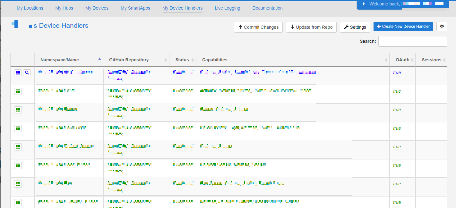Click the eighth row's OAuth true value
This screenshot has width=456, height=208.
click(397, 202)
